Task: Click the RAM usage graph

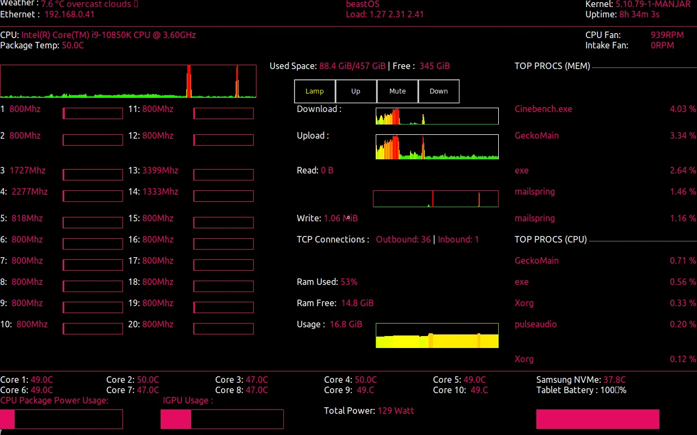Action: (x=436, y=335)
